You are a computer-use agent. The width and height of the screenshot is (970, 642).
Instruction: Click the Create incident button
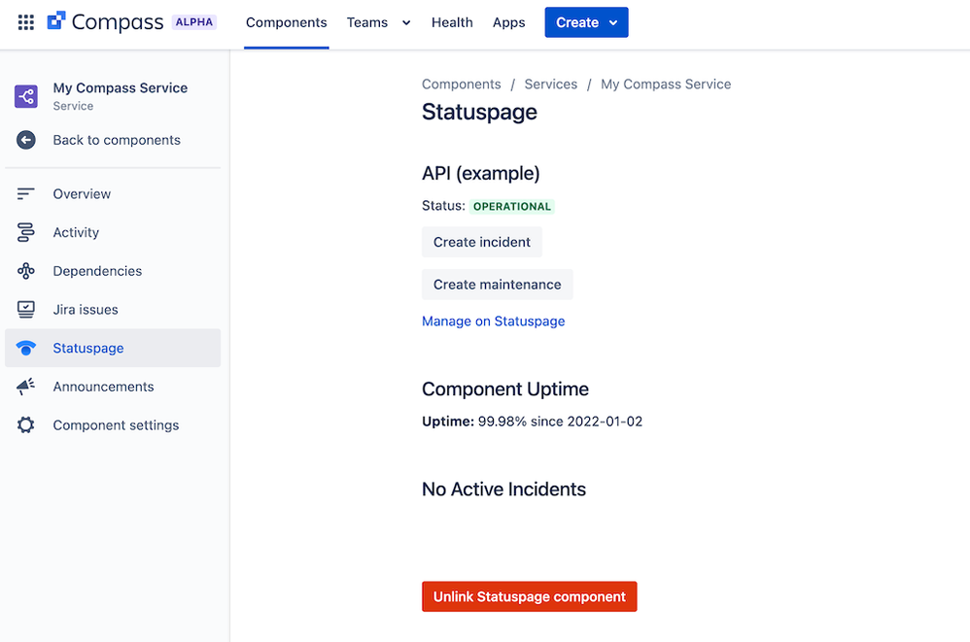tap(482, 242)
